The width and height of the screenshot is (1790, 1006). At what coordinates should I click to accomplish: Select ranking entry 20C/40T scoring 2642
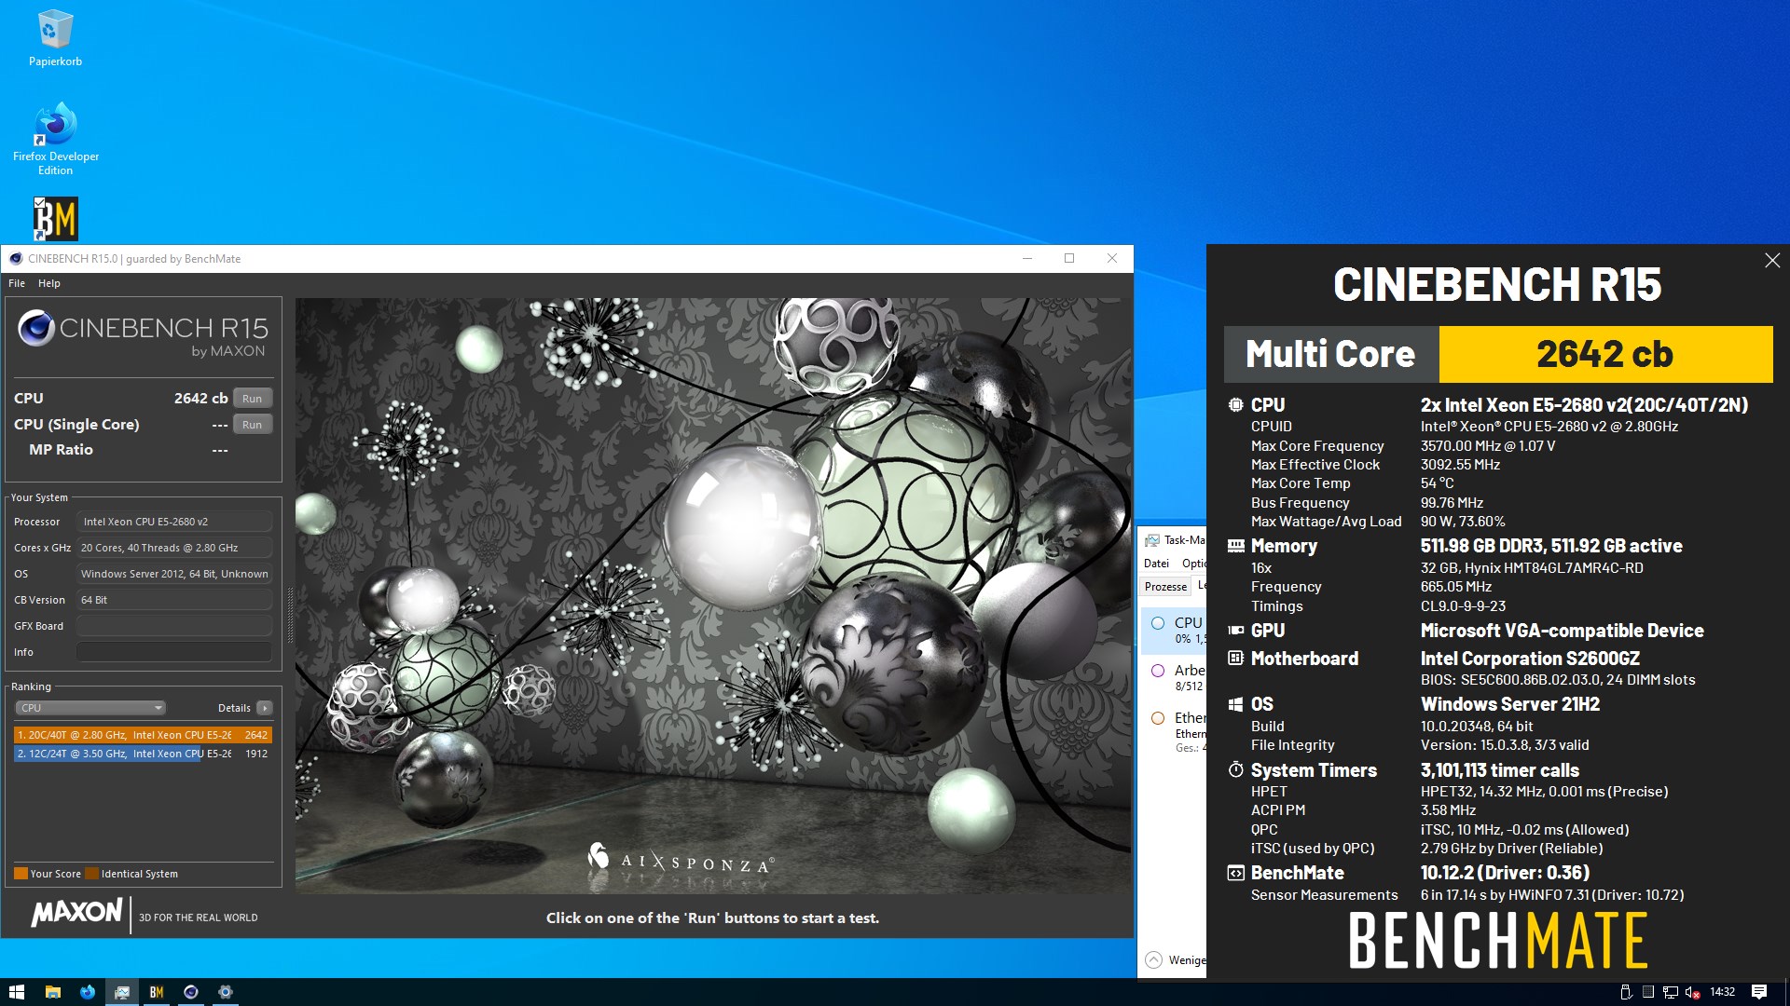(x=143, y=735)
